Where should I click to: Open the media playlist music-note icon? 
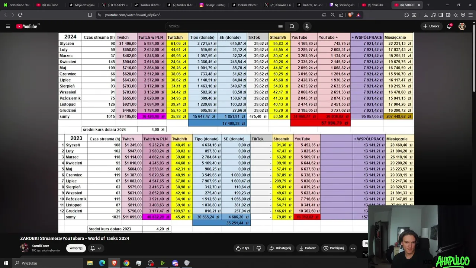pos(433,15)
